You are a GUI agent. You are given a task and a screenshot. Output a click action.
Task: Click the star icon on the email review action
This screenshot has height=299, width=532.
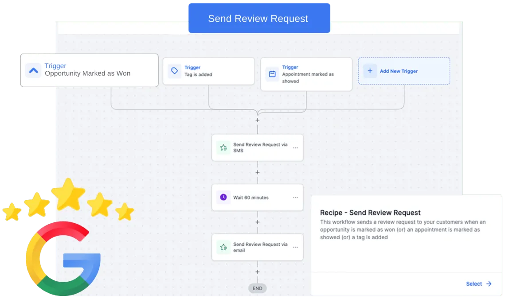click(223, 247)
